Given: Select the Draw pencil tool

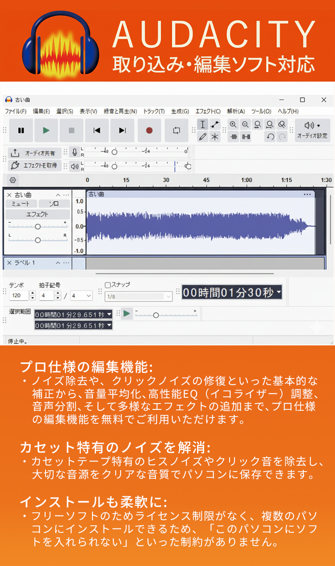Looking at the screenshot, I should tap(203, 137).
